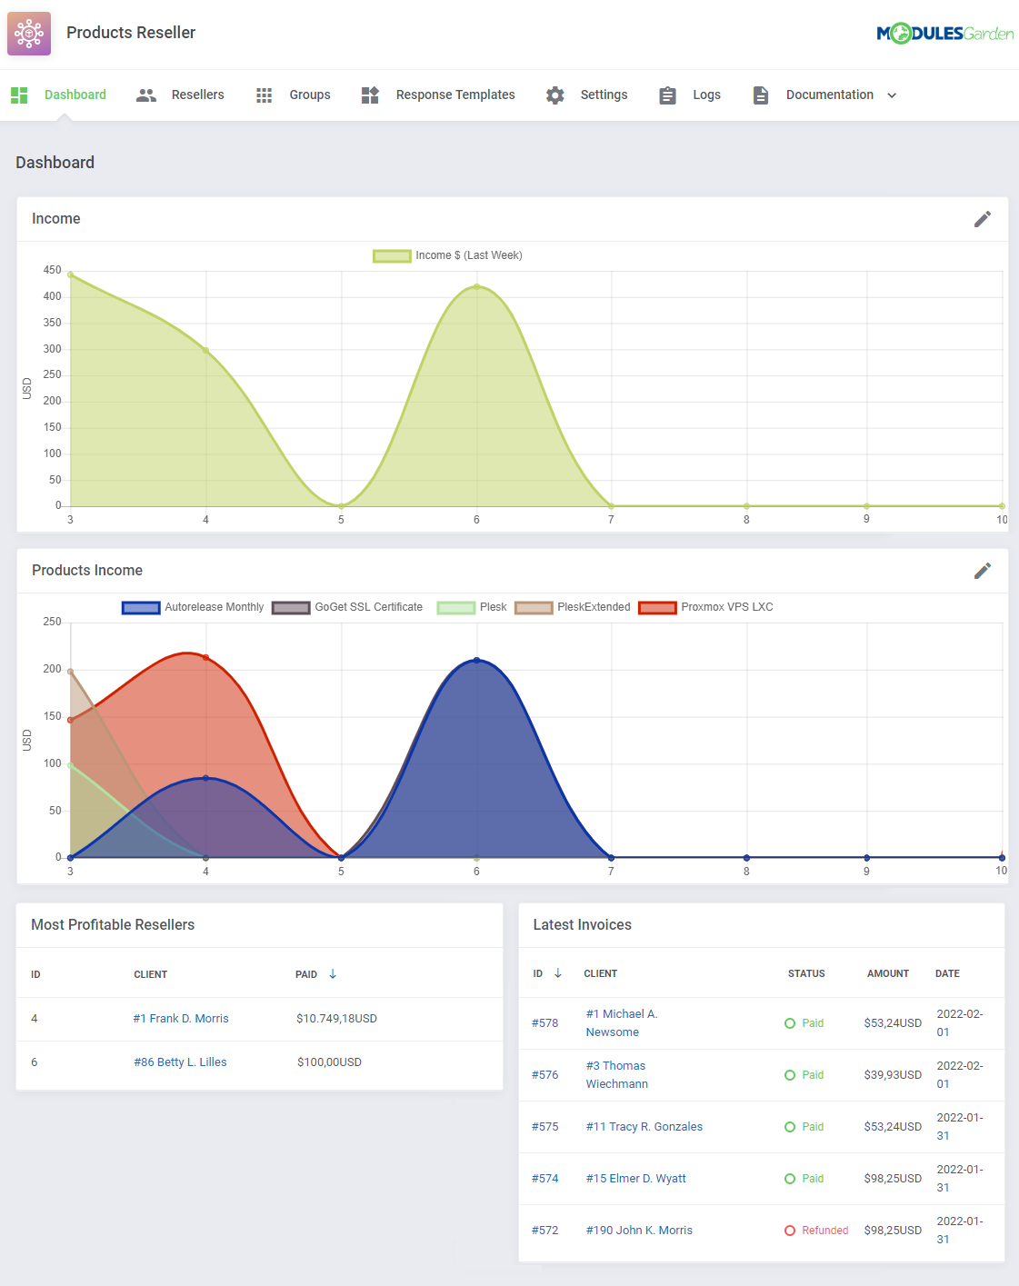This screenshot has width=1019, height=1286.
Task: Sort invoices by ID arrow icon
Action: point(558,972)
